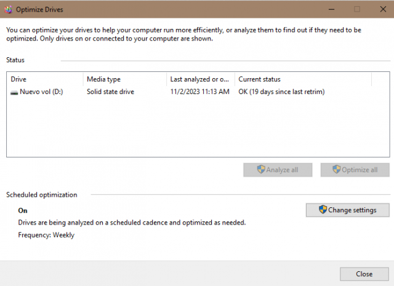Click the drive icon beside Nuevo vol (D:)
The image size is (394, 286).
pos(14,92)
